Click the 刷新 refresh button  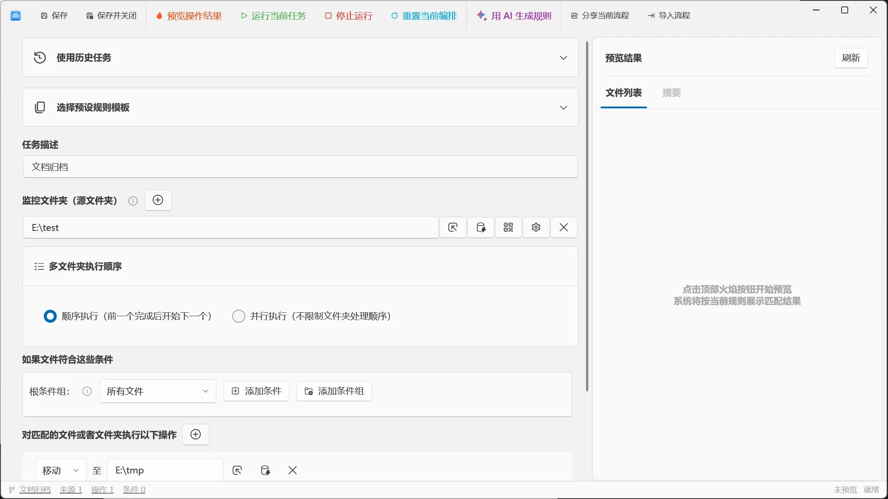tap(851, 58)
